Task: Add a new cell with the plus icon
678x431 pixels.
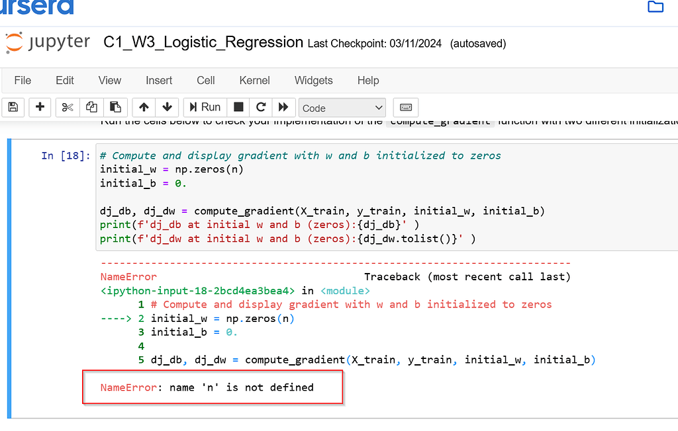Action: tap(40, 107)
